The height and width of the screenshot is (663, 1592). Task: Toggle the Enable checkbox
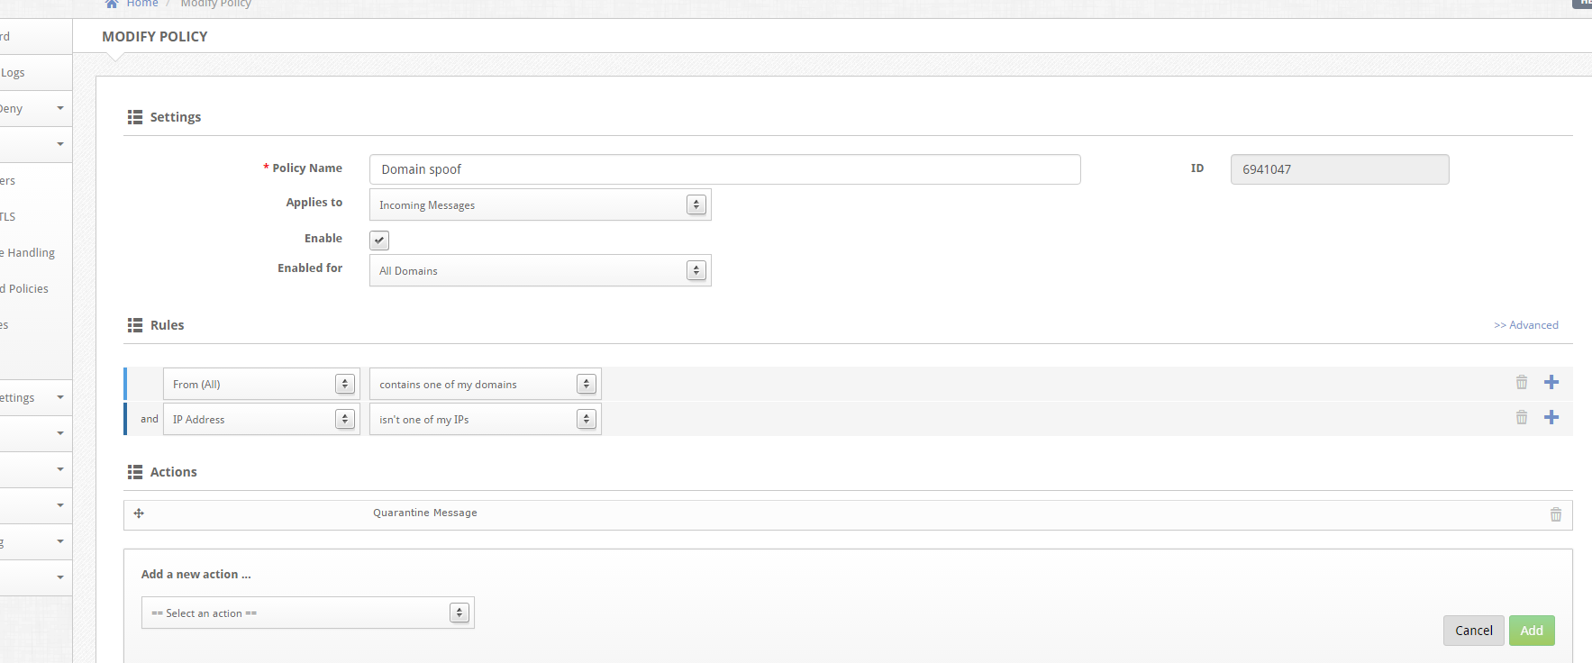click(379, 241)
